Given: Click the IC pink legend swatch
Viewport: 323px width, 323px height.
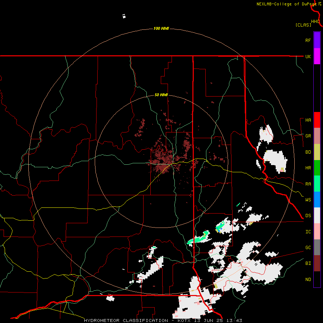Looking at the screenshot, I should point(317,231).
